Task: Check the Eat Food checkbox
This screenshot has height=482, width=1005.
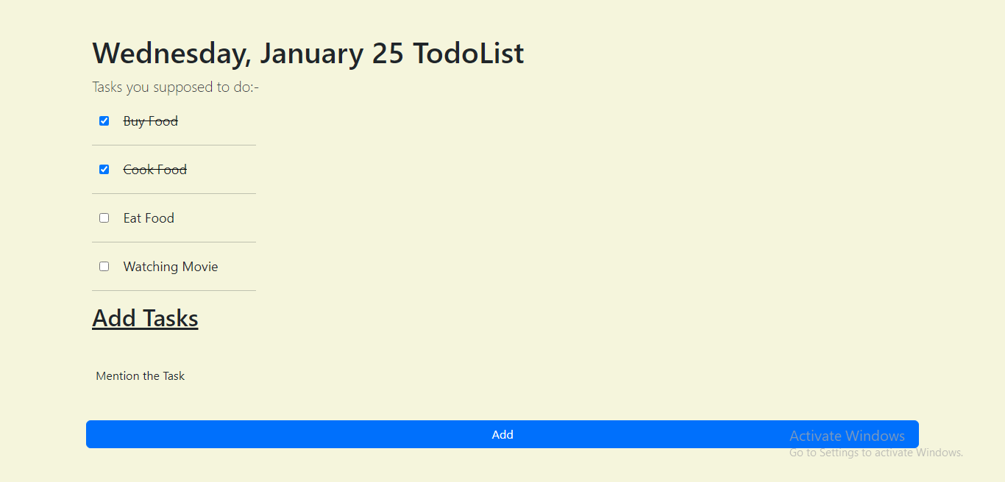Action: pyautogui.click(x=104, y=218)
